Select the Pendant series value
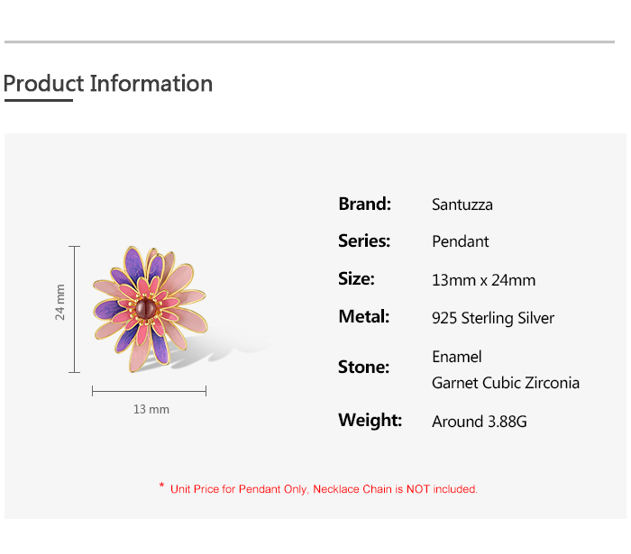Screen dimensions: 631x554 461,241
